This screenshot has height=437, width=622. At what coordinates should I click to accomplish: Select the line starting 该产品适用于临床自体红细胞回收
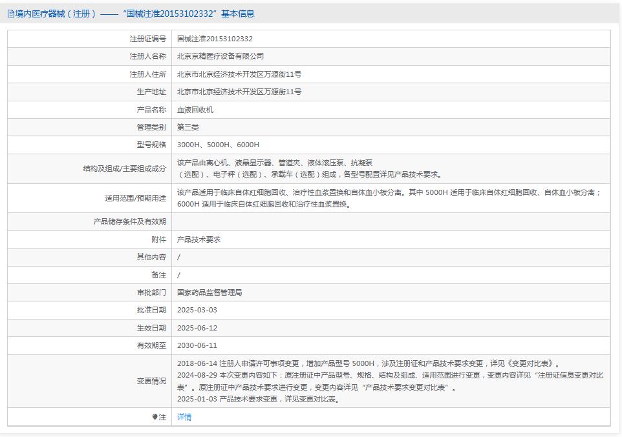pos(389,192)
